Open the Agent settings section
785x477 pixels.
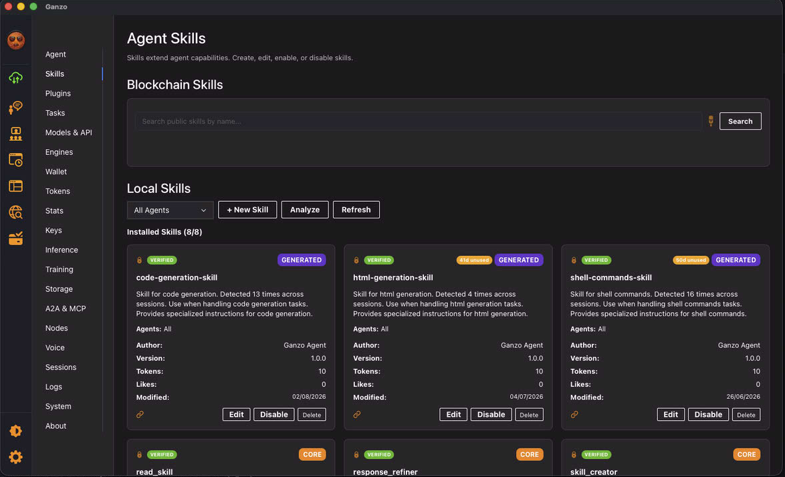tap(55, 54)
